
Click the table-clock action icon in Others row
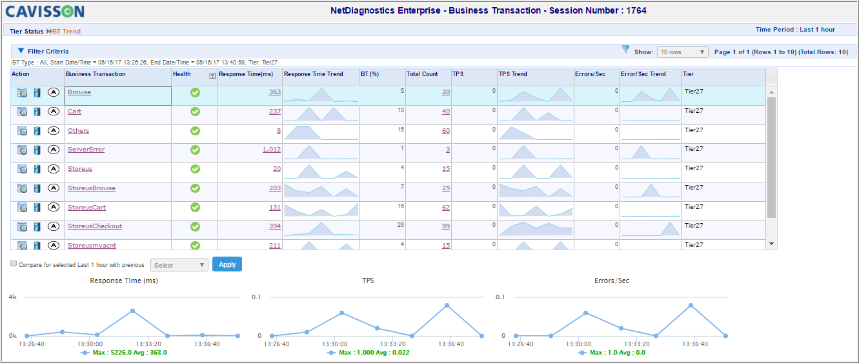[x=23, y=132]
